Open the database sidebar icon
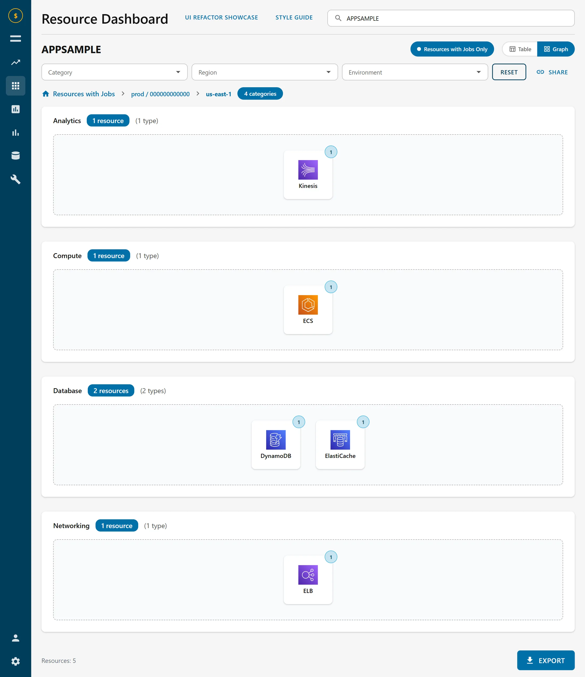Viewport: 585px width, 677px height. pyautogui.click(x=15, y=156)
